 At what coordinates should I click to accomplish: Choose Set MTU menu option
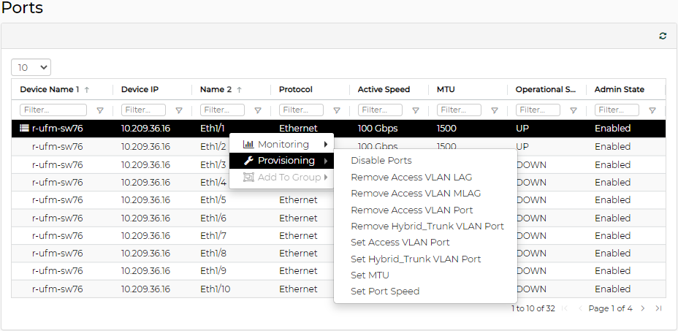point(370,275)
